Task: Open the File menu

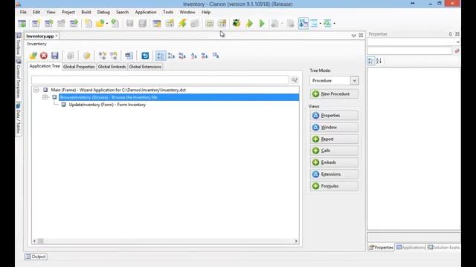Action: (23, 12)
